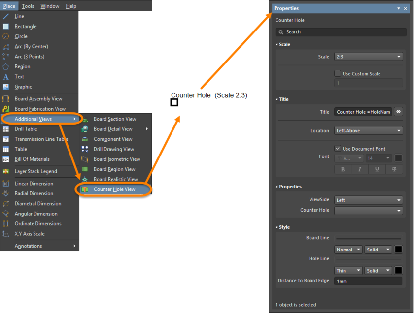
Task: Click the Drill Table icon
Action: [x=6, y=129]
